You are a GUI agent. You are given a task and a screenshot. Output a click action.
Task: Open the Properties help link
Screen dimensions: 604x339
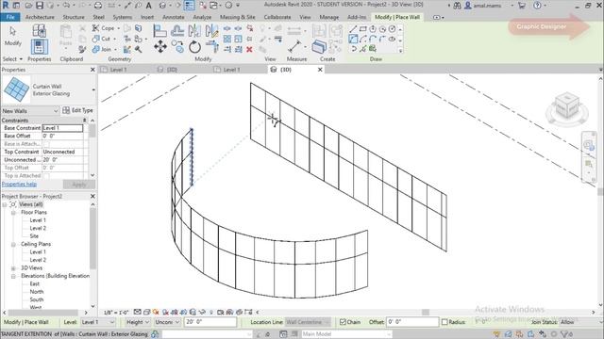(19, 185)
